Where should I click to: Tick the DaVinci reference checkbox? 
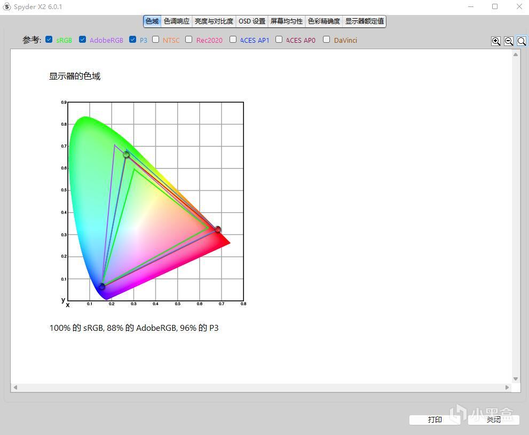pos(326,40)
